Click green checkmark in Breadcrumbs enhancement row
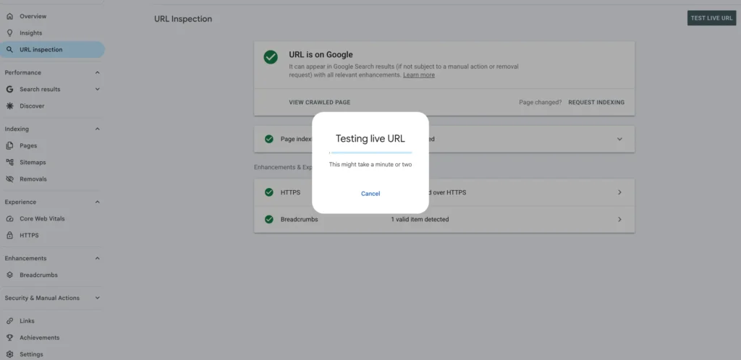The image size is (741, 360). click(x=269, y=219)
